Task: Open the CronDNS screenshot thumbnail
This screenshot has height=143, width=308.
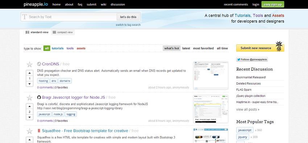Action: click(x=211, y=75)
